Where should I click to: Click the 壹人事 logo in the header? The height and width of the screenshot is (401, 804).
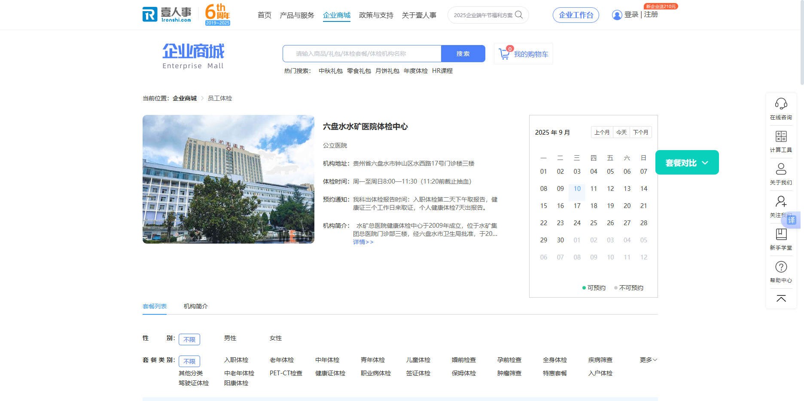(167, 15)
